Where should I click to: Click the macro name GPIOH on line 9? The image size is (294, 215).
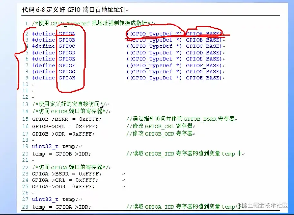coord(67,78)
